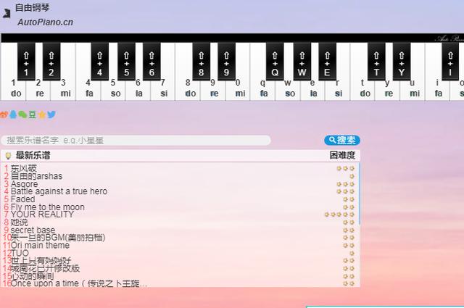Open the AutoPiano.cn link
The width and height of the screenshot is (464, 308).
click(x=45, y=22)
